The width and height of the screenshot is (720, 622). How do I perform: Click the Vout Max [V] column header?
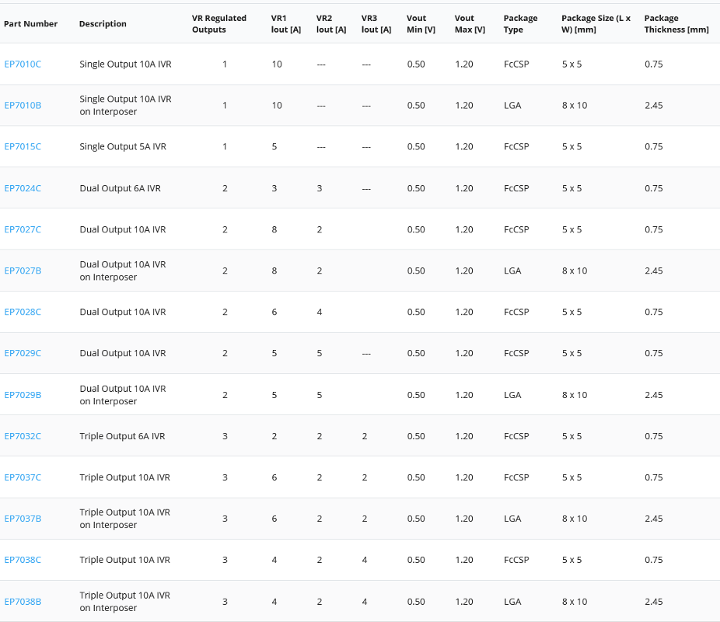pyautogui.click(x=470, y=24)
